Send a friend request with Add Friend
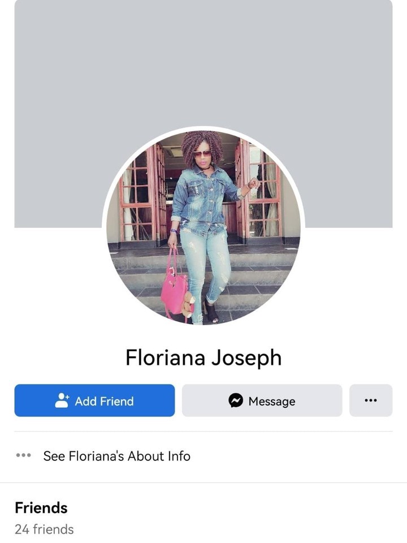Image resolution: width=407 pixels, height=543 pixels. [x=94, y=400]
